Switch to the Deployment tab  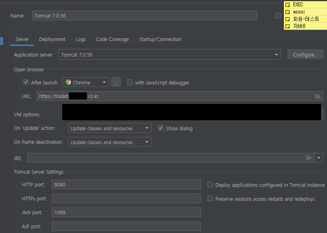coord(52,39)
